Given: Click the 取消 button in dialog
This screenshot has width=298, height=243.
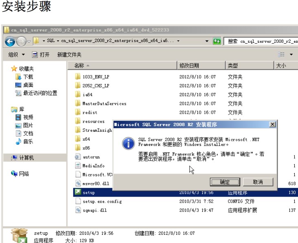Looking at the screenshot, I should pyautogui.click(x=258, y=182).
